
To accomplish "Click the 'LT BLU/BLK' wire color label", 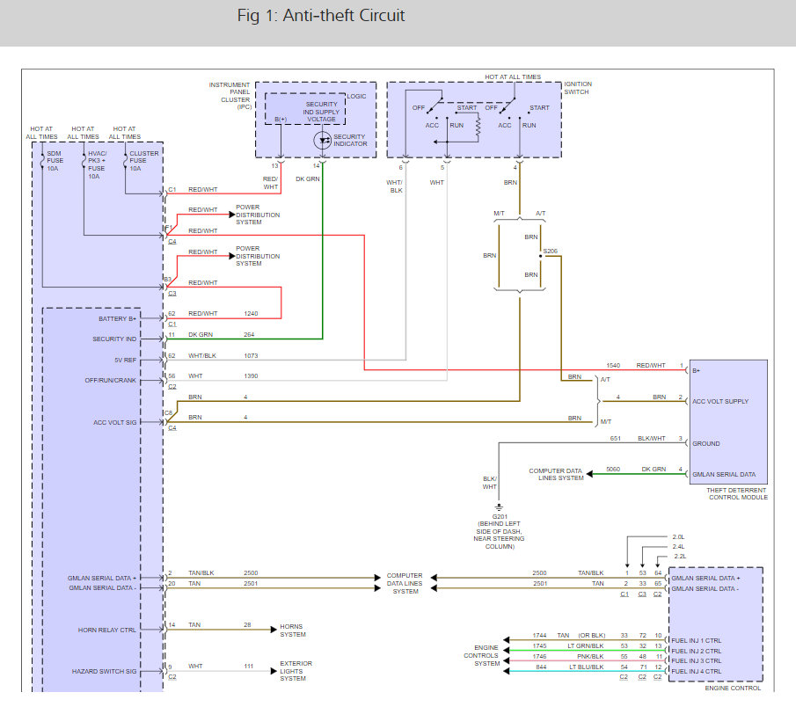I will click(587, 667).
